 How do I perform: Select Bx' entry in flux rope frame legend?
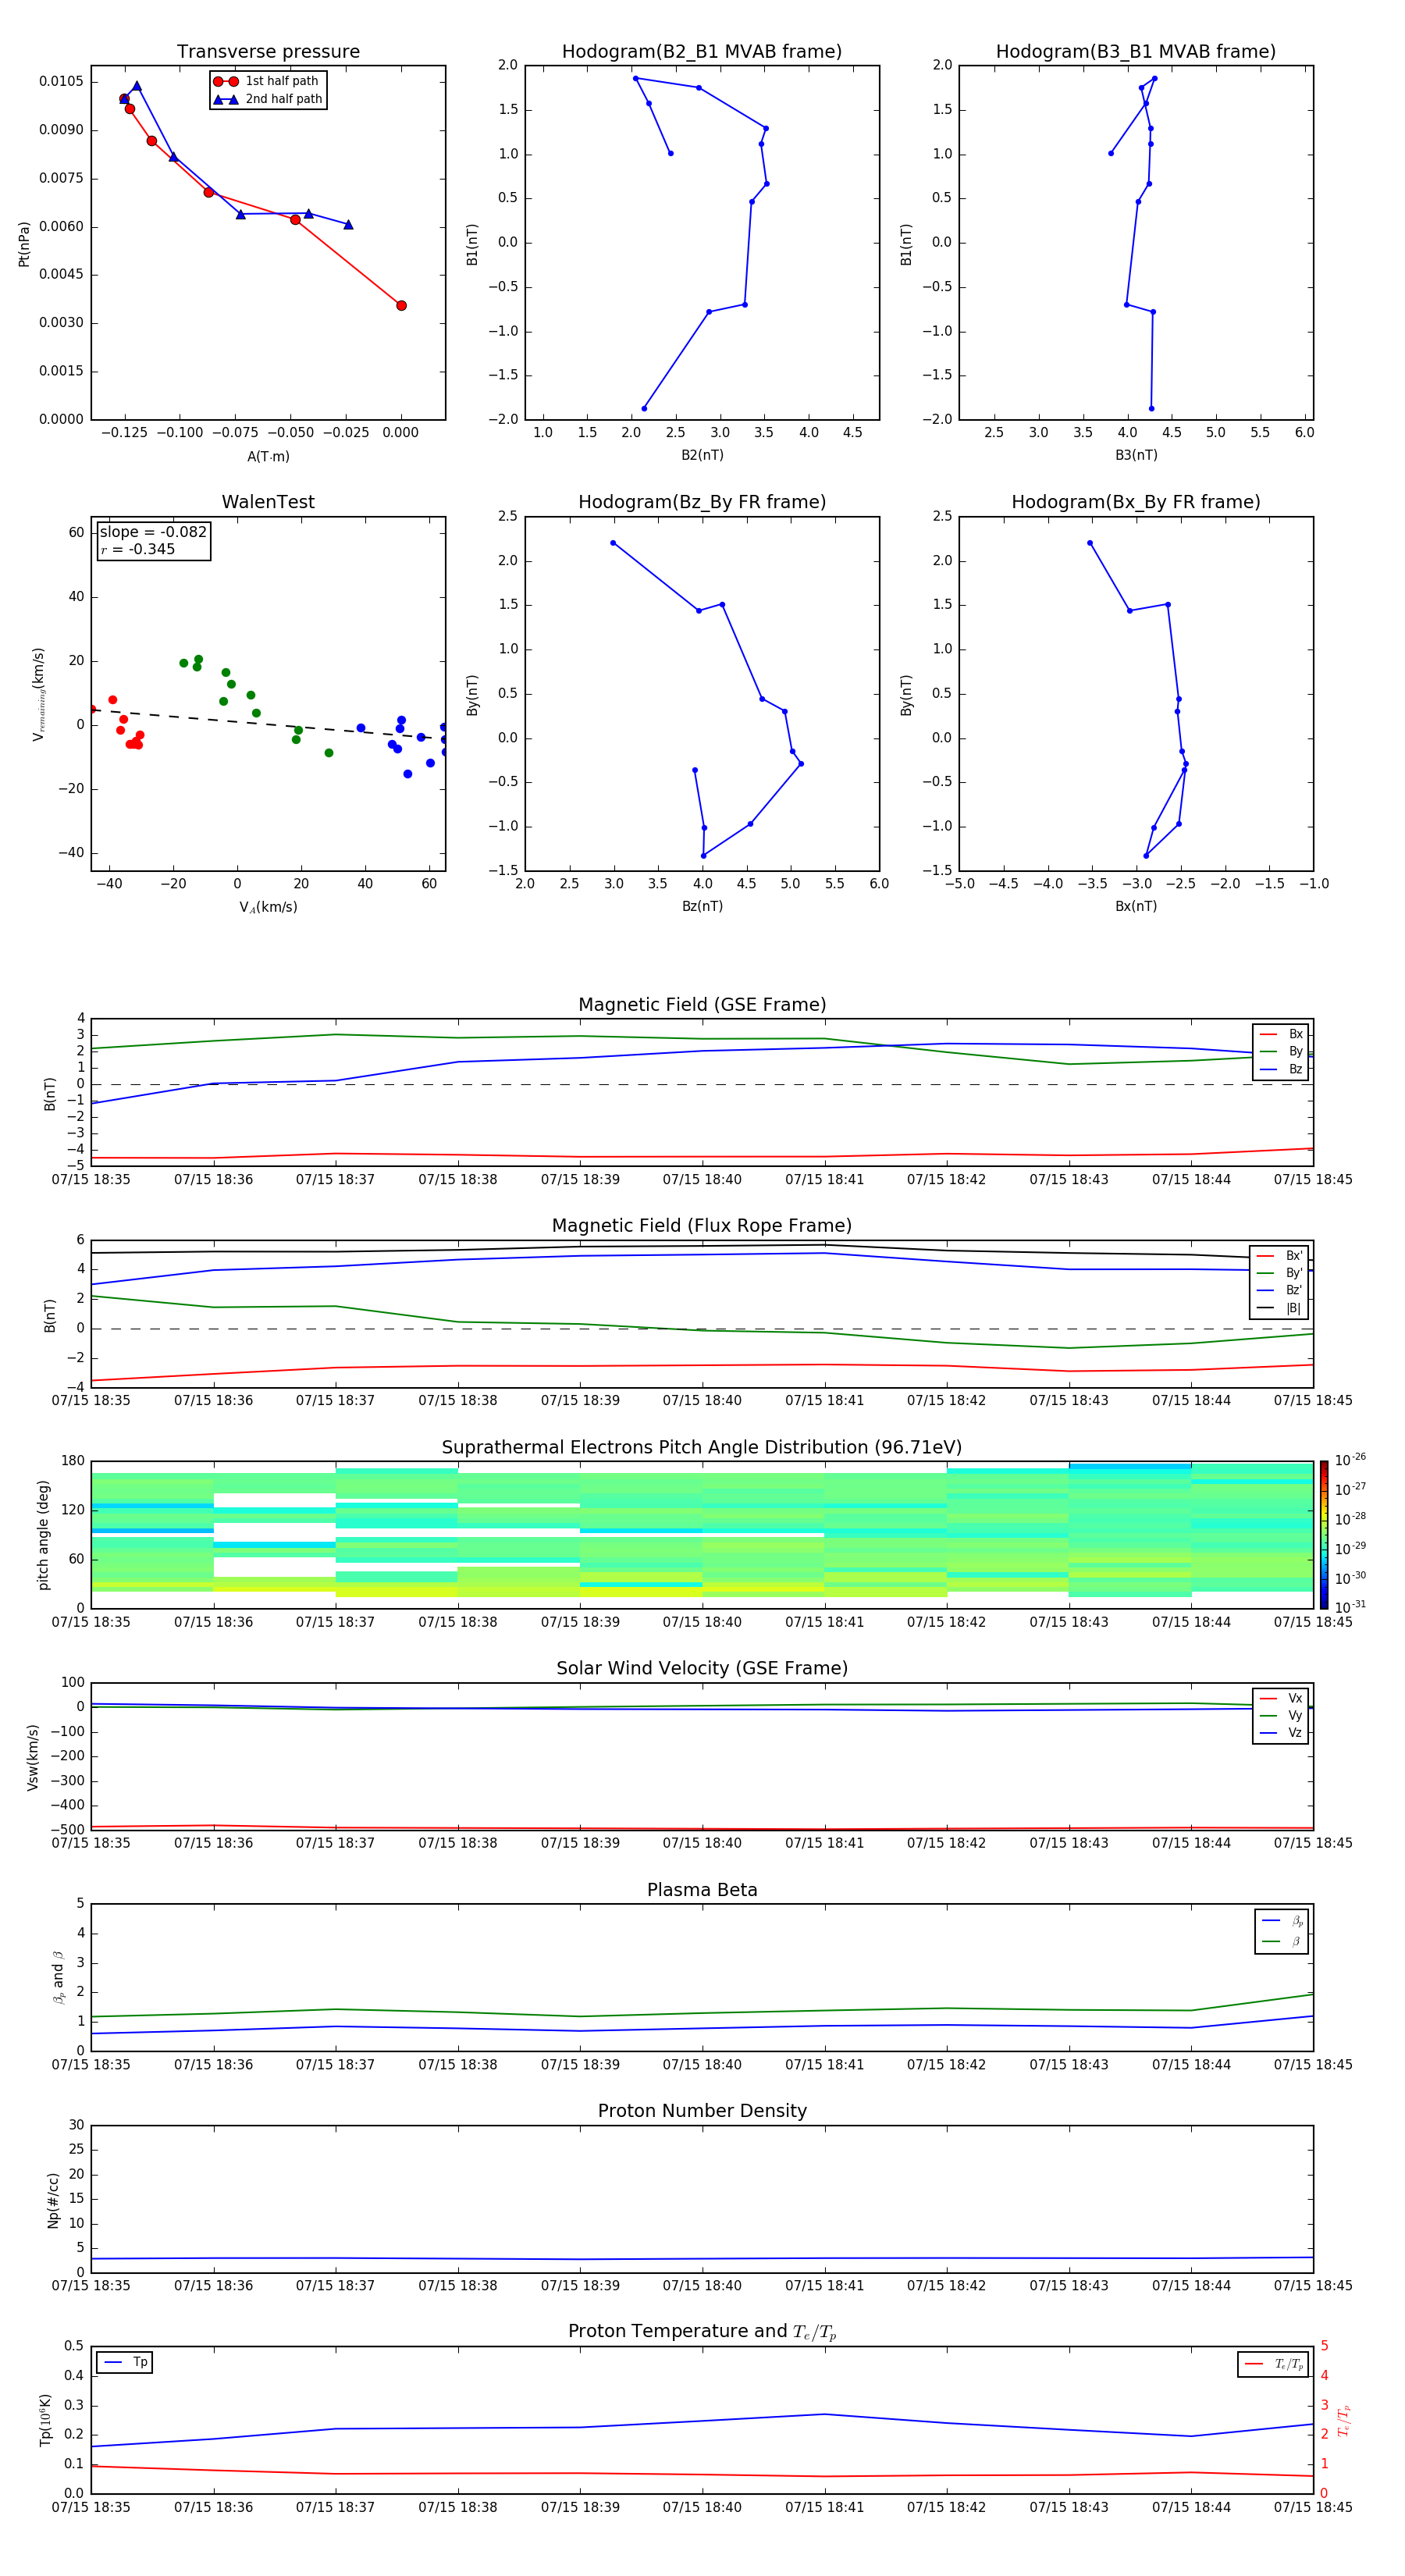(1280, 1256)
